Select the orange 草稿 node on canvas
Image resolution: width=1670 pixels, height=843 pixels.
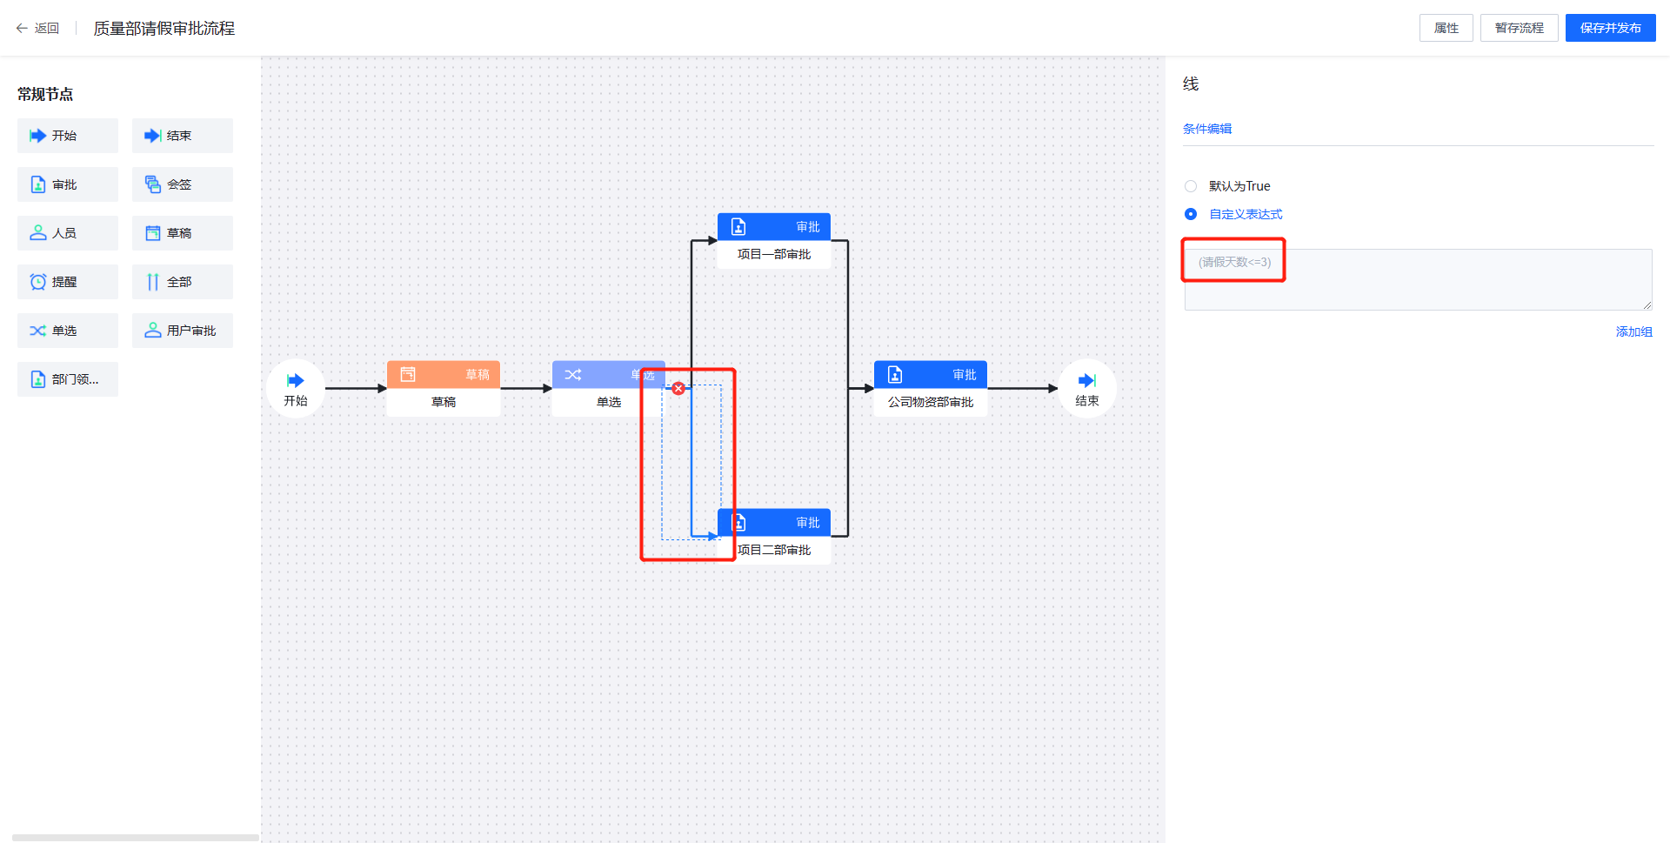click(x=444, y=389)
